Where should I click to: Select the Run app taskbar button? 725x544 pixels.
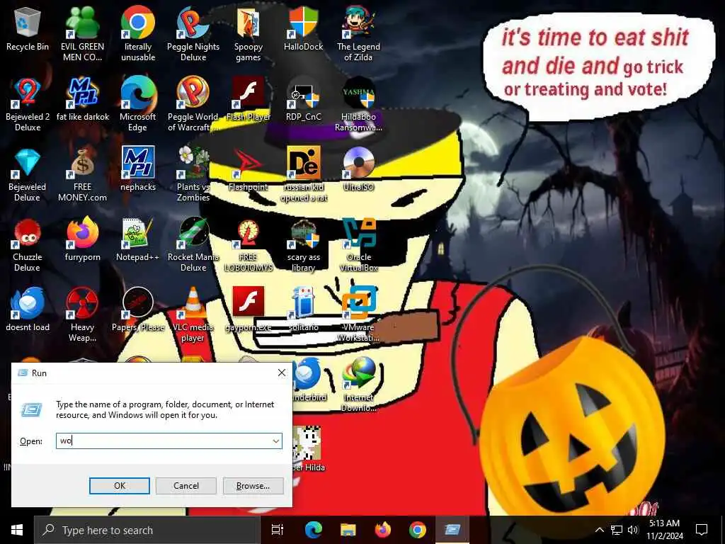[452, 530]
